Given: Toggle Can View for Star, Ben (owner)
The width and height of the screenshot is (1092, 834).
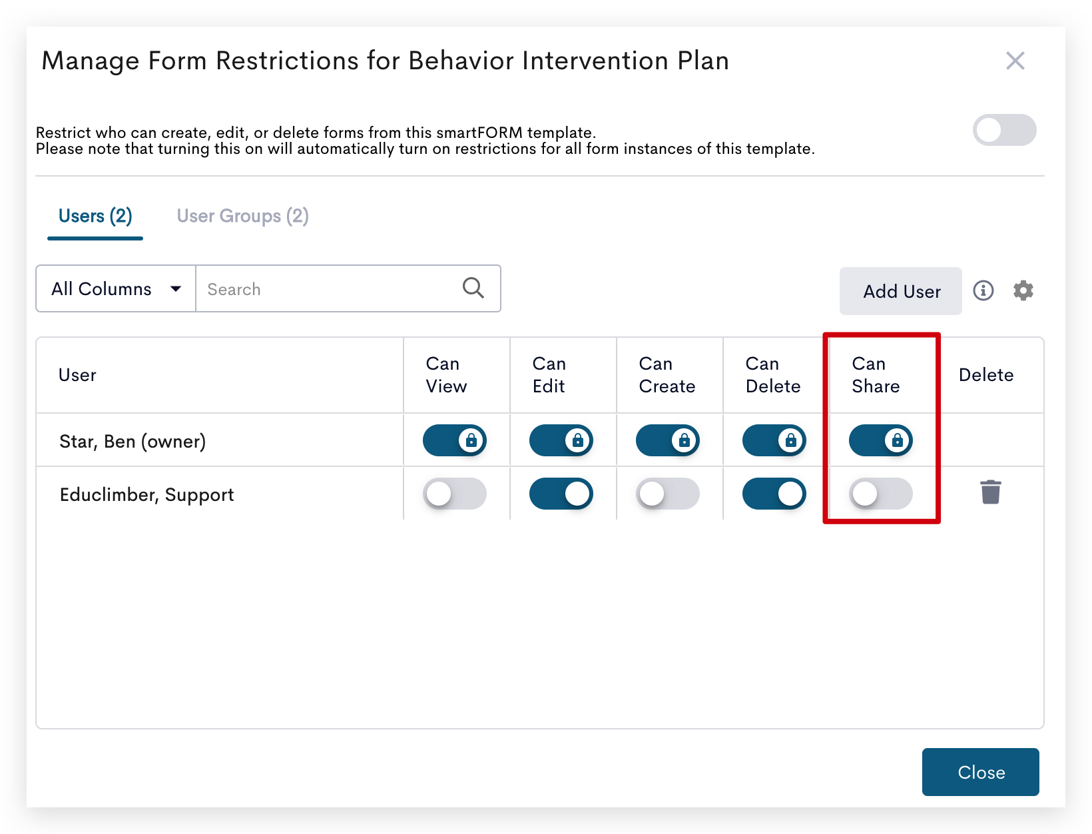Looking at the screenshot, I should 455,440.
